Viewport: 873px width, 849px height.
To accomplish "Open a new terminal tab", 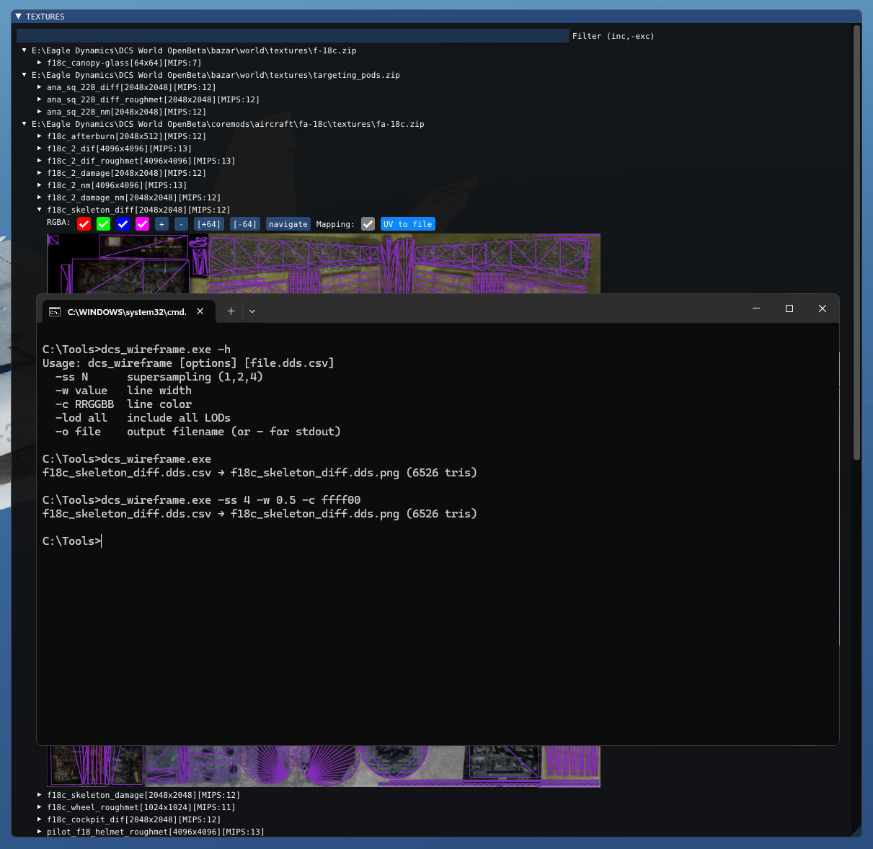I will tap(231, 311).
